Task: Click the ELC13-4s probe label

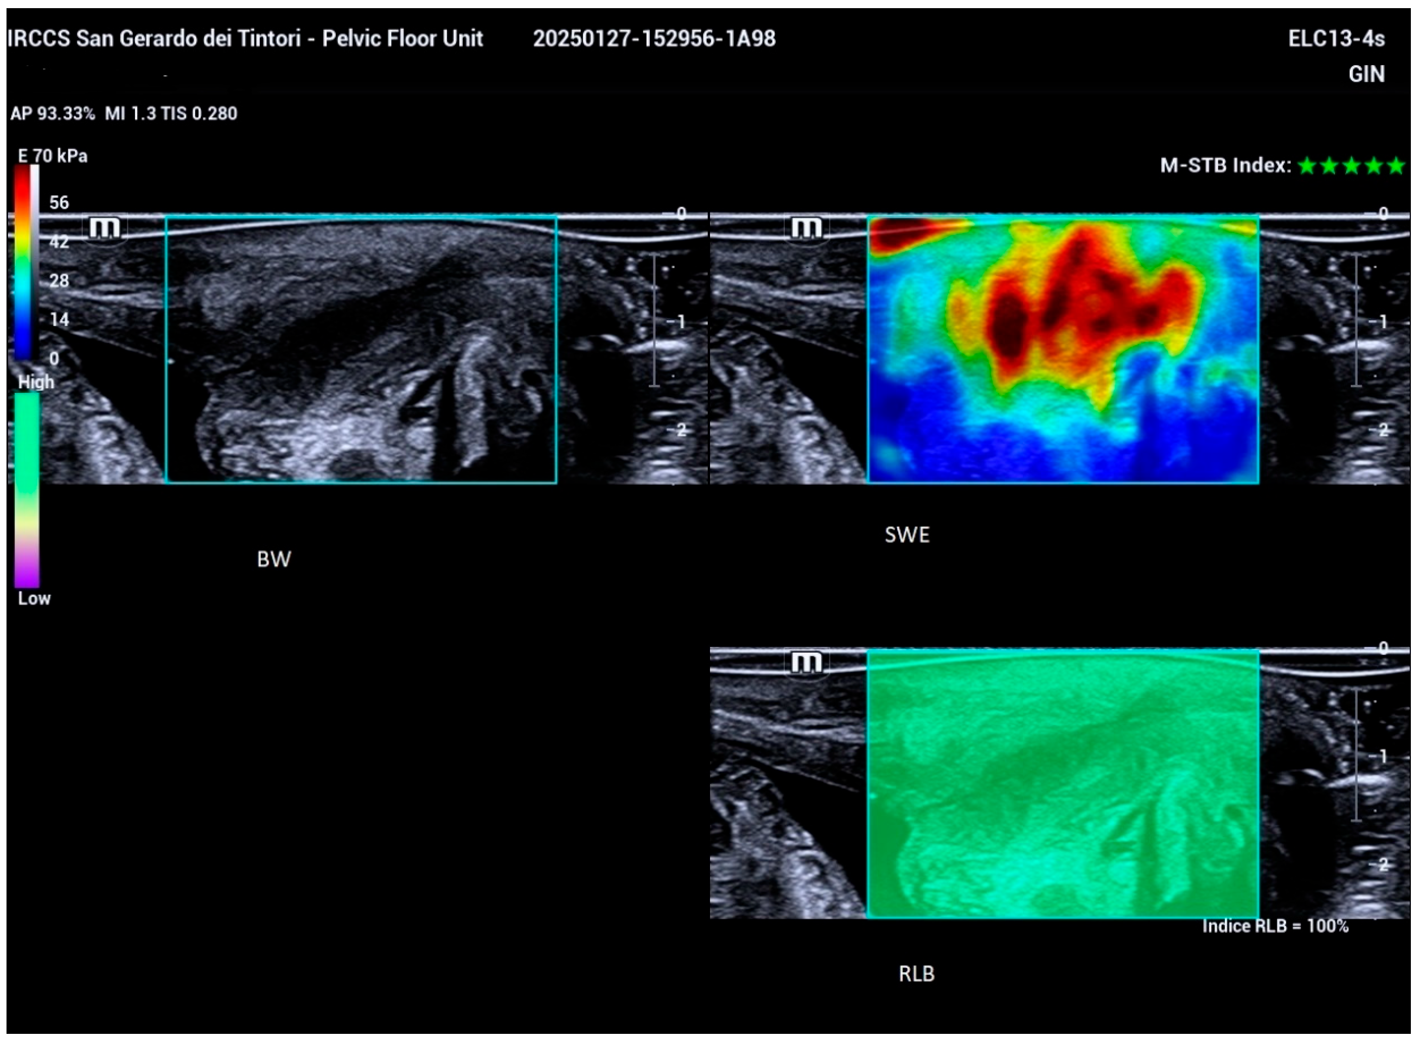Action: point(1336,39)
